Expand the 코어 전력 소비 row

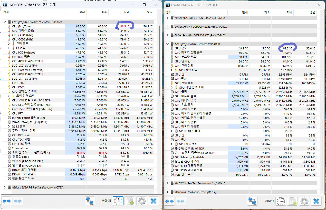point(9,96)
